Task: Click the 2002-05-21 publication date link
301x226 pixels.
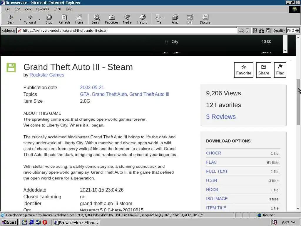Action: [92, 87]
